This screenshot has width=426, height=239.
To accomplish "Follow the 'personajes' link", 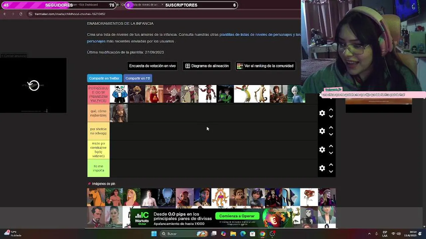I will [96, 41].
